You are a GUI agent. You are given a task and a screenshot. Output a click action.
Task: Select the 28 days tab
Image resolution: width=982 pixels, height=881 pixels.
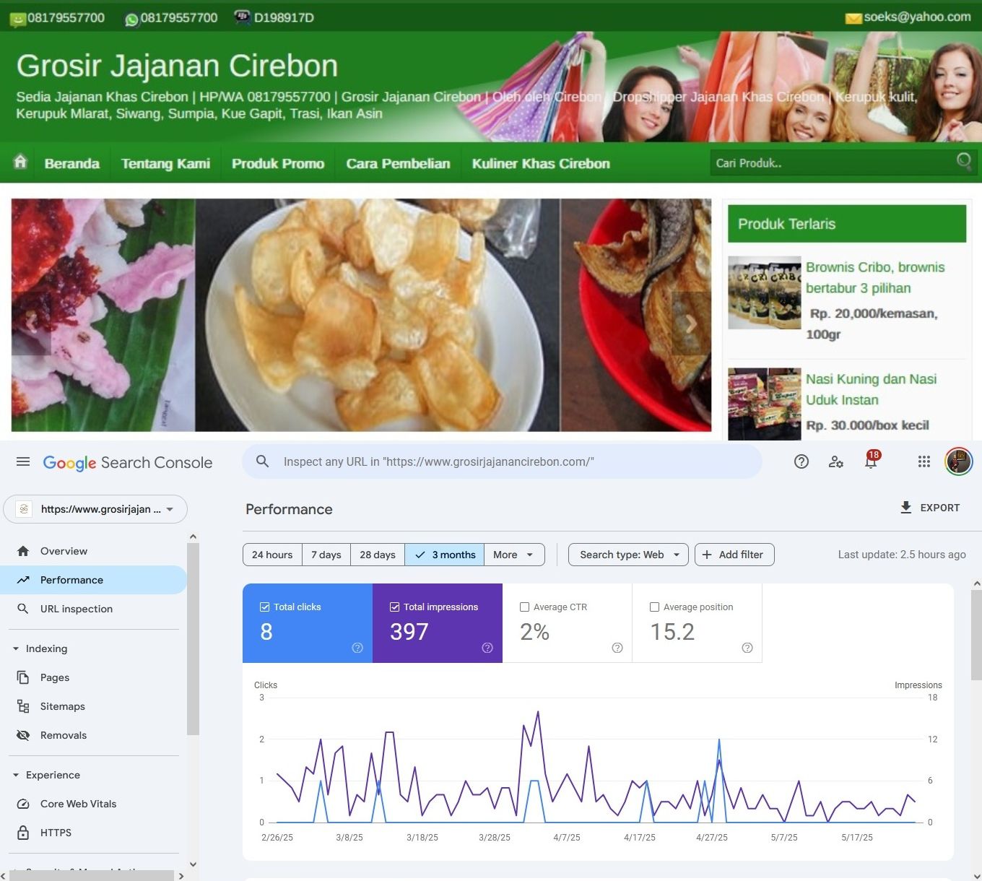pyautogui.click(x=377, y=555)
